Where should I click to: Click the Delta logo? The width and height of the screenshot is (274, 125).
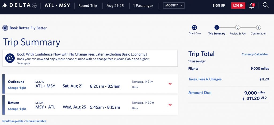pos(19,5)
